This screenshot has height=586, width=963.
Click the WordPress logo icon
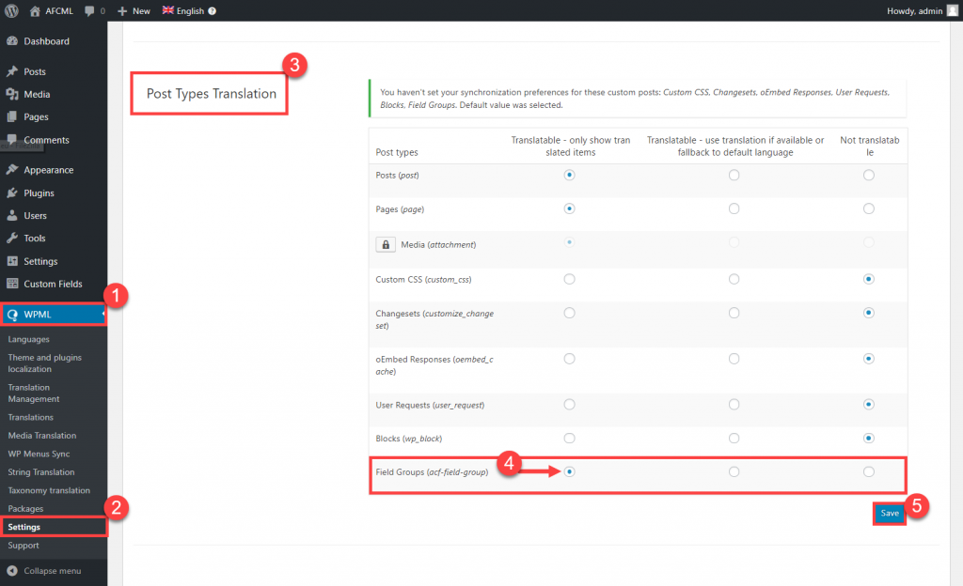tap(11, 10)
